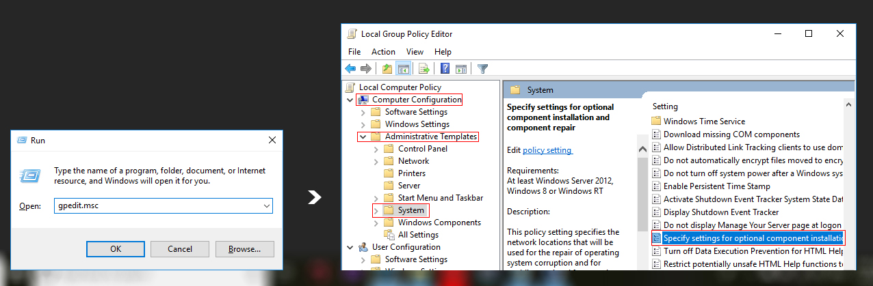The height and width of the screenshot is (286, 873).
Task: Click Browse... in the Run dialog
Action: pos(244,249)
